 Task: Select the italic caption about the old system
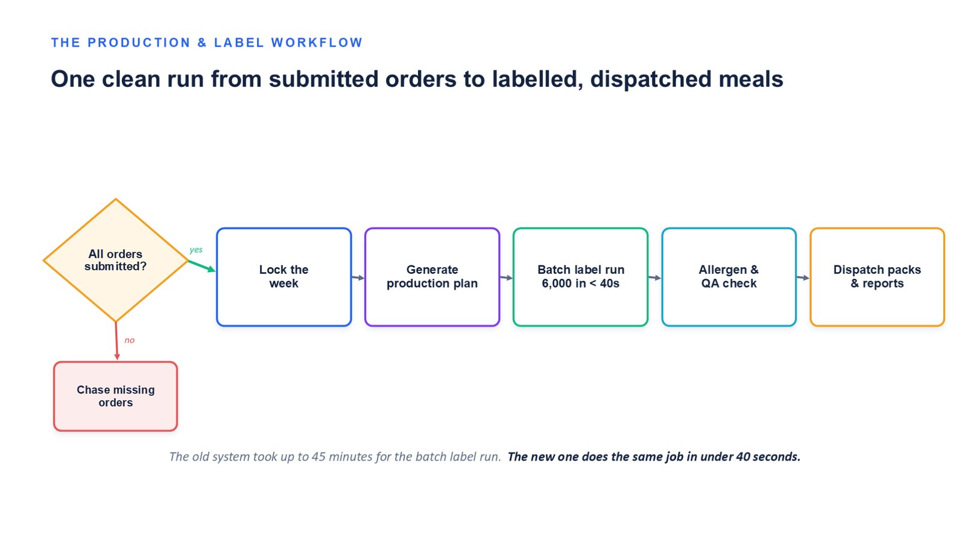point(335,457)
